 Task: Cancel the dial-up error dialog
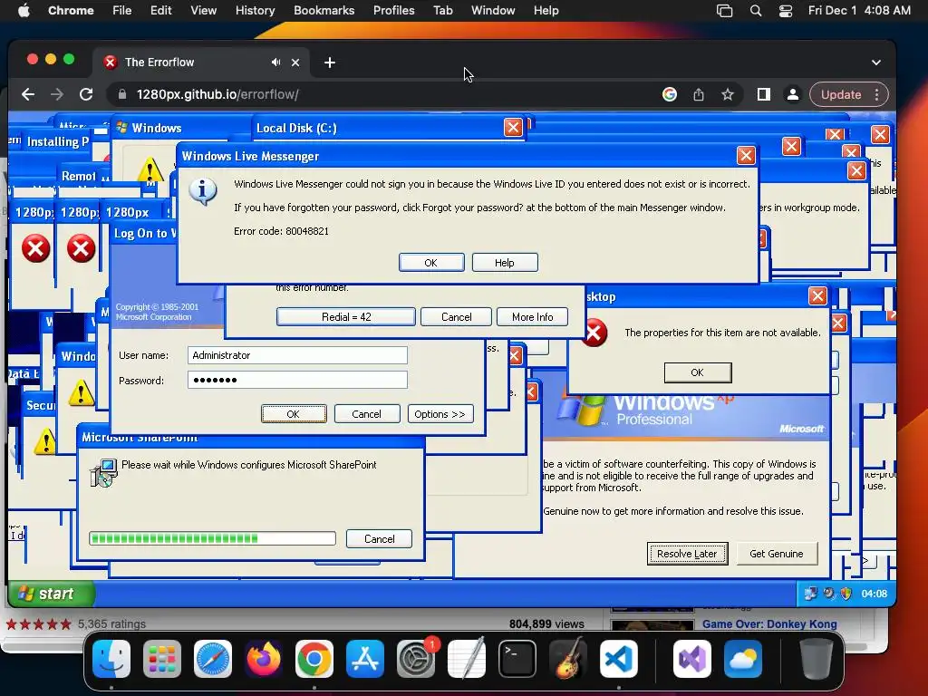pyautogui.click(x=457, y=317)
